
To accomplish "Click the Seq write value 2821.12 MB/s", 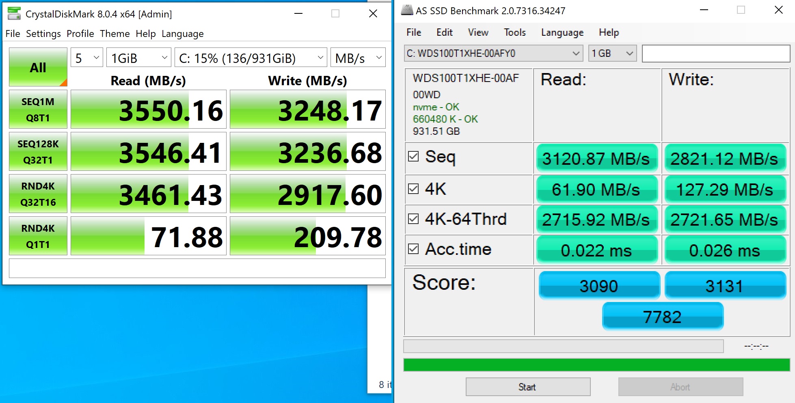I will click(725, 158).
